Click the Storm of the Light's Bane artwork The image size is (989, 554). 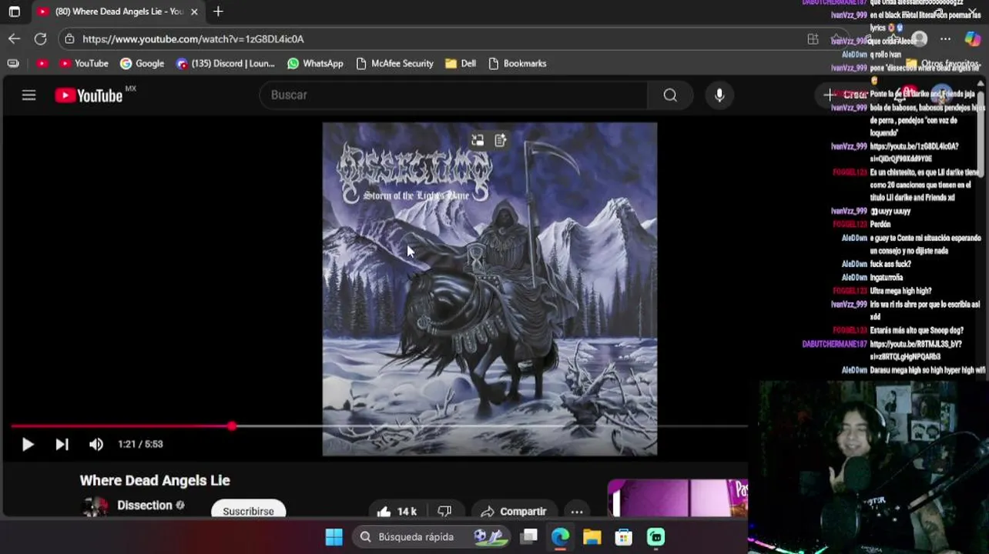(490, 289)
